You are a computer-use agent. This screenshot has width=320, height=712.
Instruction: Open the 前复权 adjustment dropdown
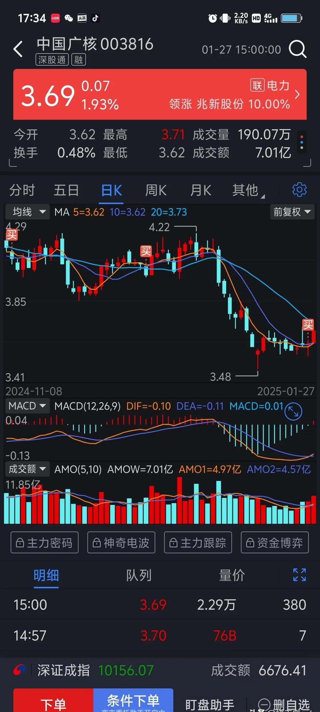click(292, 212)
